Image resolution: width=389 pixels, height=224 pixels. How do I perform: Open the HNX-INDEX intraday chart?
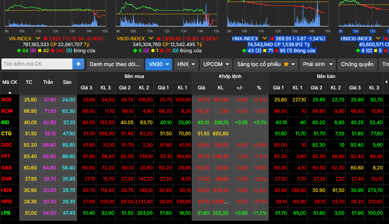[x=277, y=15]
